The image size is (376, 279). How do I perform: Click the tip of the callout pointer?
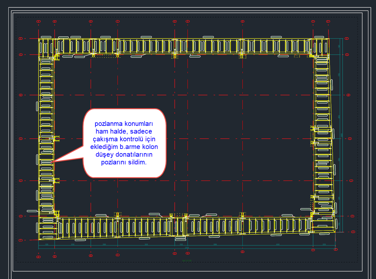[53, 161]
